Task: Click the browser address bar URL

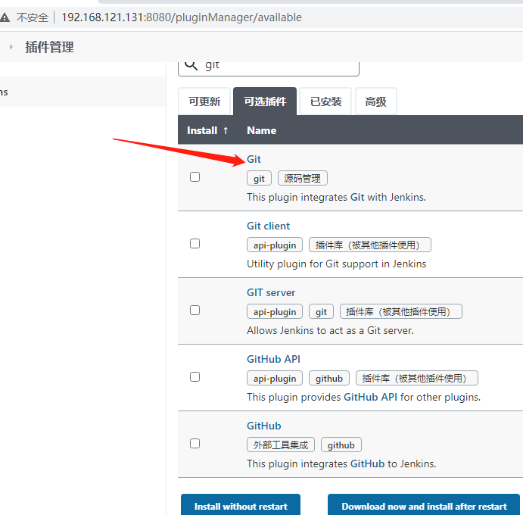Action: 182,17
